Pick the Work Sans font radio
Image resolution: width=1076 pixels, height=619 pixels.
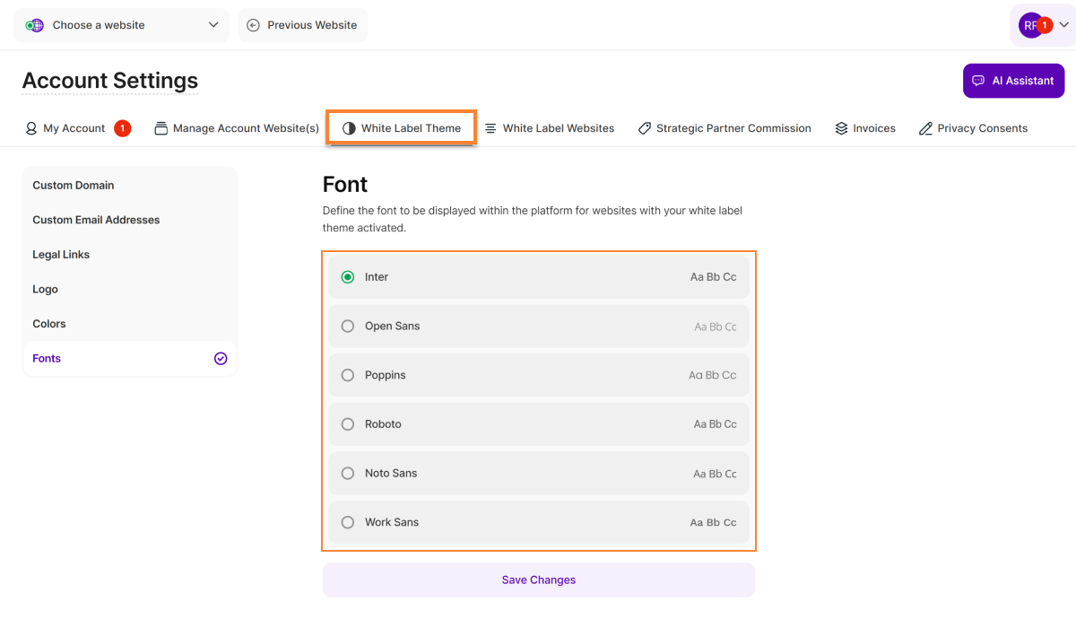348,522
